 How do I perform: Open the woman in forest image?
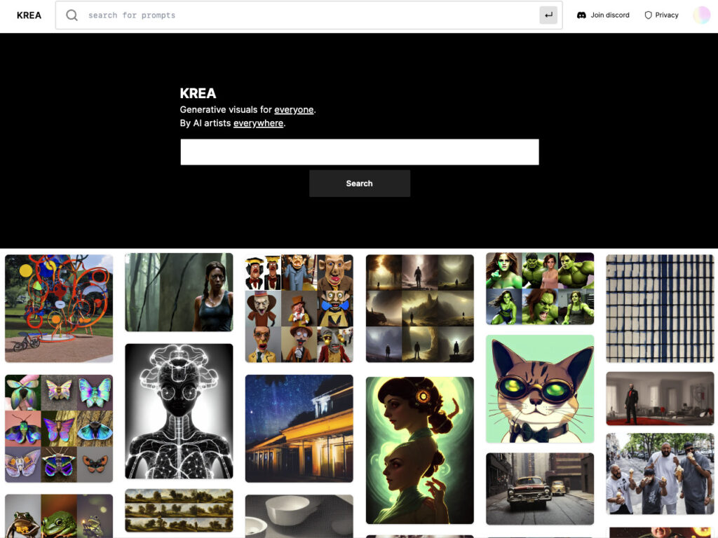coord(179,292)
